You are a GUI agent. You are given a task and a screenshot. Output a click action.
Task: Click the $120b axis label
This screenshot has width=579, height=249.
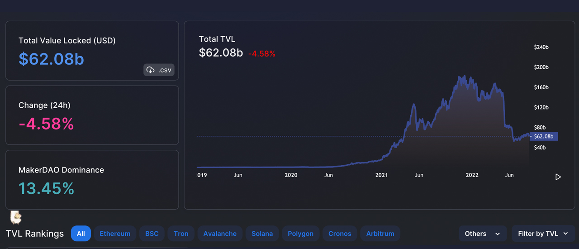click(541, 108)
